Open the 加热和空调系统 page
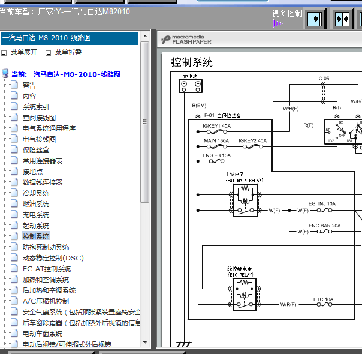 click(x=46, y=280)
